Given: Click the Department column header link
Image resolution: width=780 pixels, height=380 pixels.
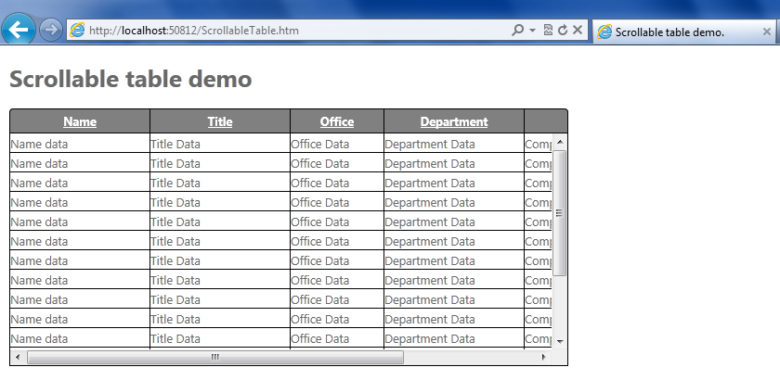Looking at the screenshot, I should click(x=453, y=121).
